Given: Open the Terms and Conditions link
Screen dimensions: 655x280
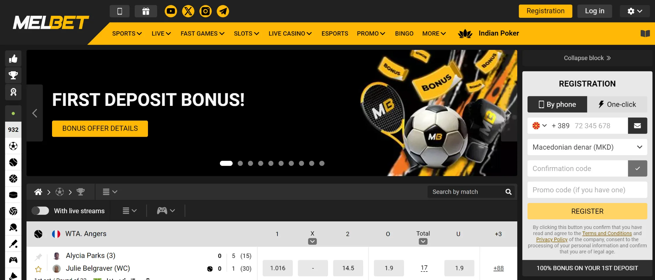Looking at the screenshot, I should 607,233.
